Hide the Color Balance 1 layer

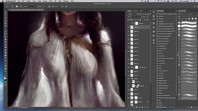point(128,68)
